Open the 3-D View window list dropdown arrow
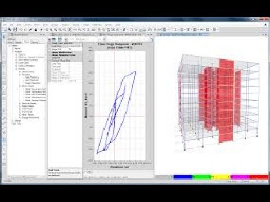This screenshot has width=270, height=202. click(263, 35)
